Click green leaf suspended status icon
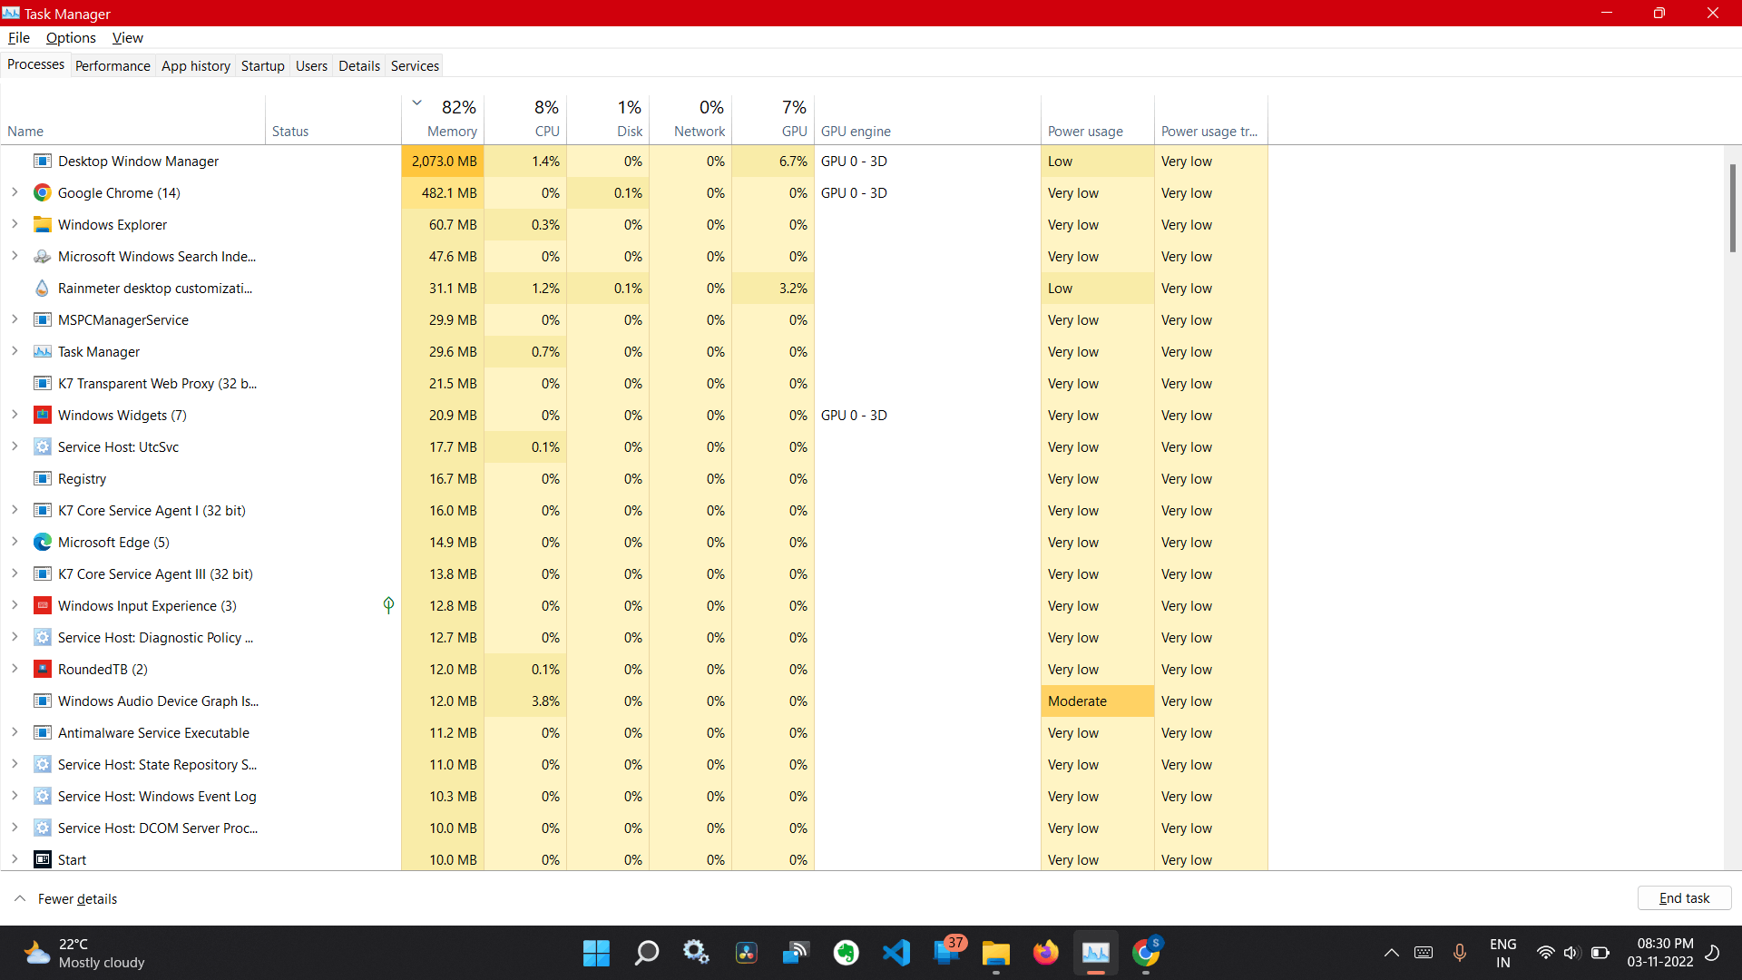 coord(388,605)
